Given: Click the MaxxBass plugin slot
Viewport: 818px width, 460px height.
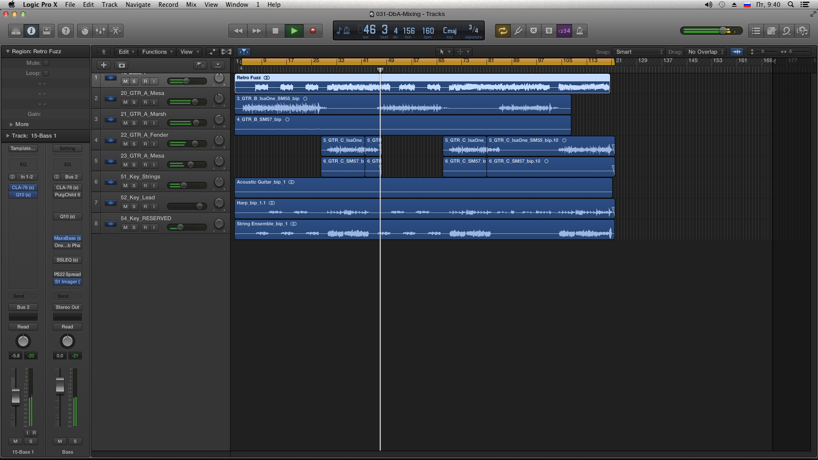Looking at the screenshot, I should click(x=67, y=238).
